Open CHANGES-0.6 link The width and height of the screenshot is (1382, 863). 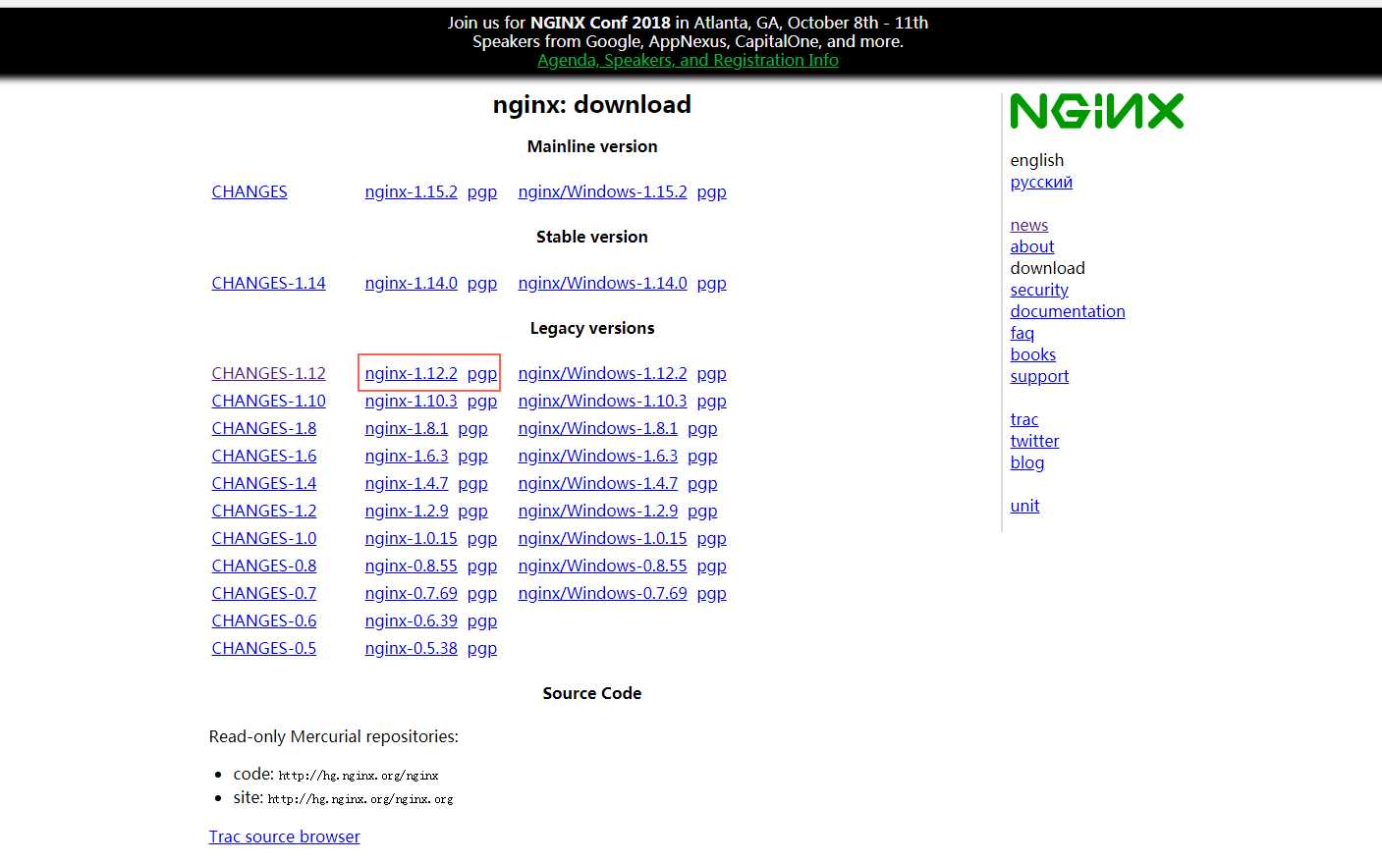tap(263, 620)
